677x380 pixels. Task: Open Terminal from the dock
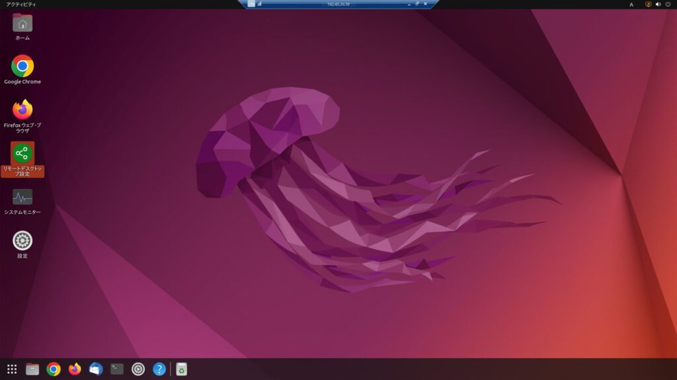pyautogui.click(x=117, y=369)
